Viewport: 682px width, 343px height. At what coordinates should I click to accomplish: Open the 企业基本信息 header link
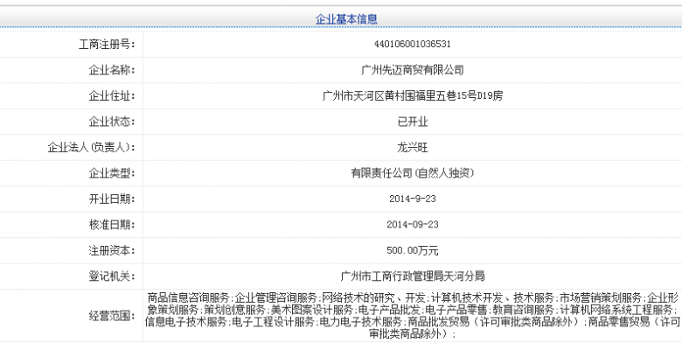(x=346, y=19)
